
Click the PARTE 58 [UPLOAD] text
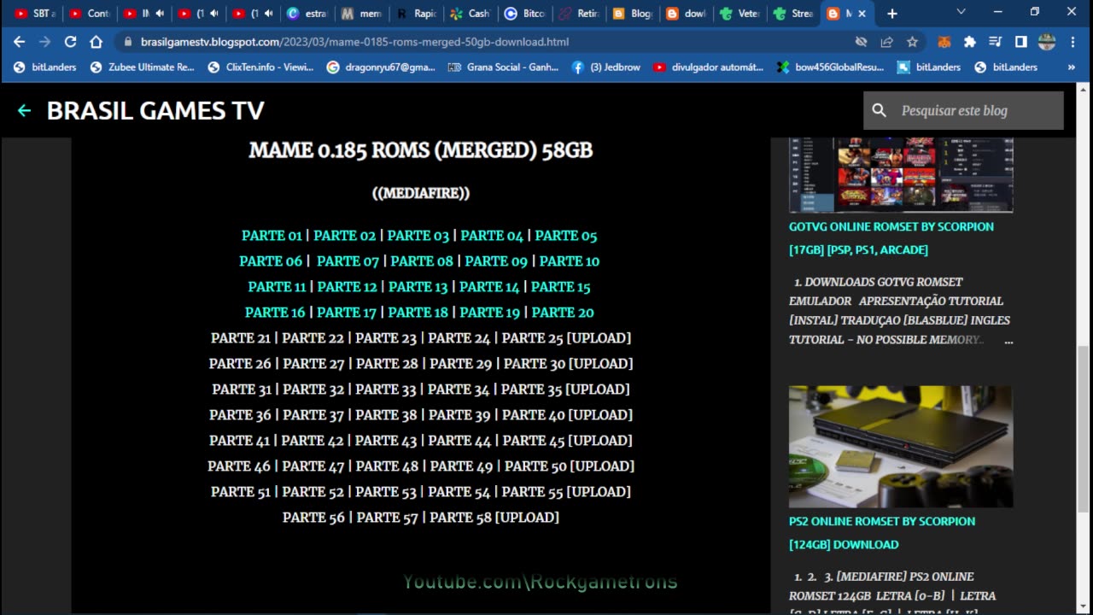click(494, 518)
